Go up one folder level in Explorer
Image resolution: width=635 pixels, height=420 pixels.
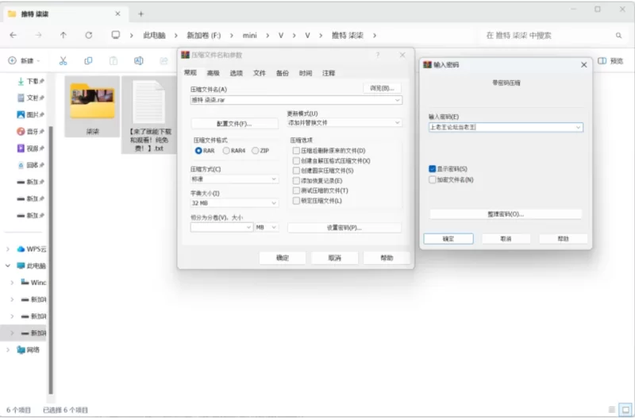tap(63, 35)
